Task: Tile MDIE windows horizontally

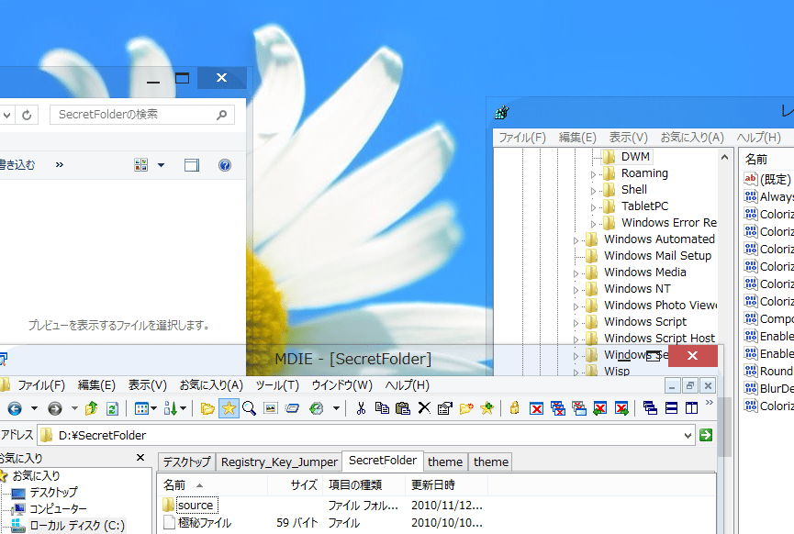Action: click(x=671, y=408)
